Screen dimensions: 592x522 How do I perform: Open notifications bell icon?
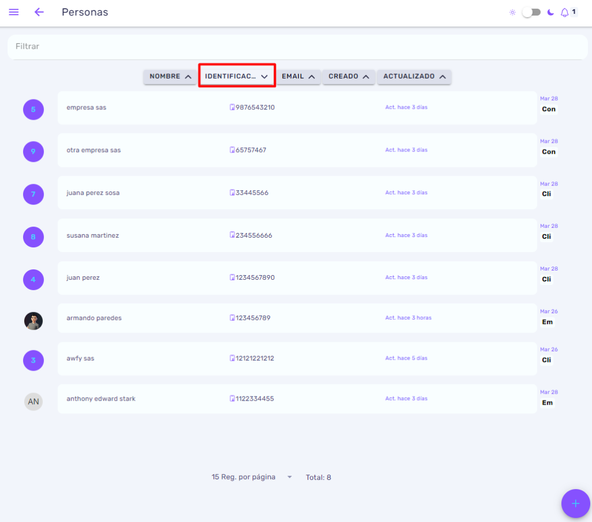coord(564,13)
